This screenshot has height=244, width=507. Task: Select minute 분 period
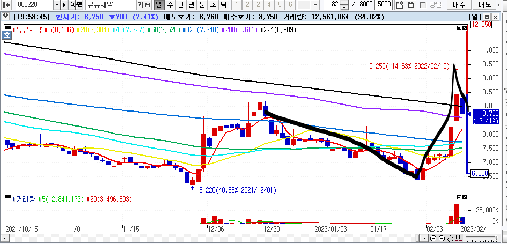pyautogui.click(x=202, y=4)
